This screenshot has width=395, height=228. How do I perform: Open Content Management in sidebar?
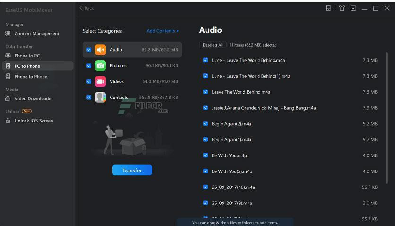(36, 34)
